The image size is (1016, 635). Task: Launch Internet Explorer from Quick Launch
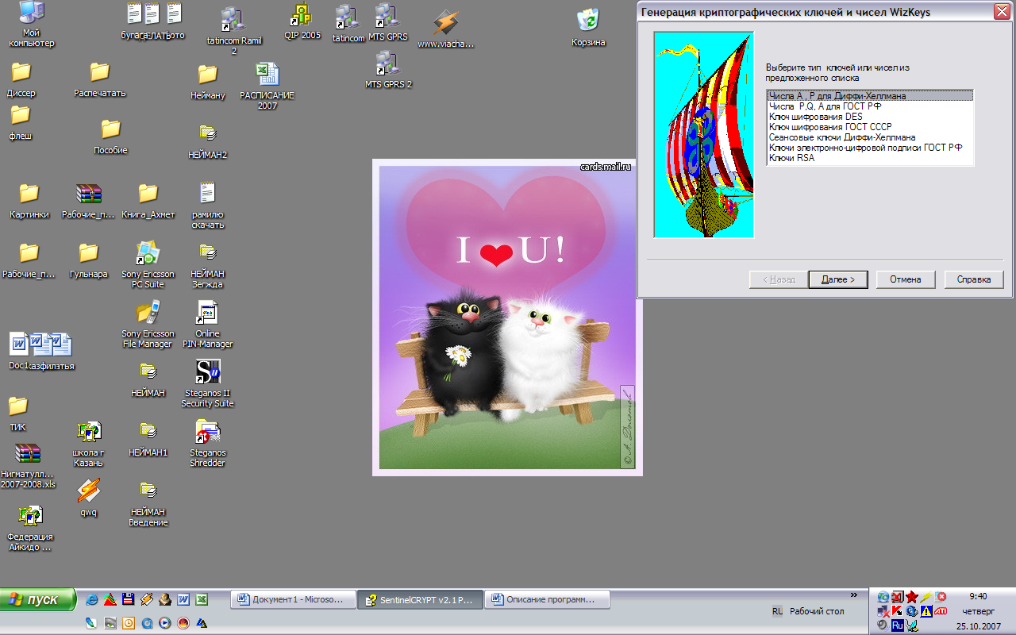click(92, 599)
